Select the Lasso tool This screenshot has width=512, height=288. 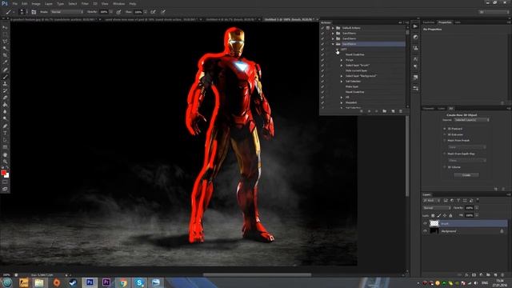(x=5, y=42)
